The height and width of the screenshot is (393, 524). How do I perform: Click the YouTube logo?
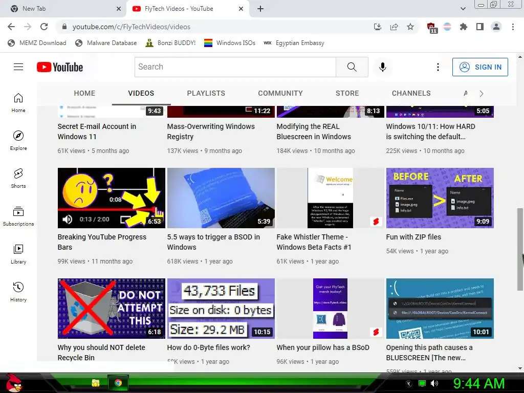(x=60, y=67)
